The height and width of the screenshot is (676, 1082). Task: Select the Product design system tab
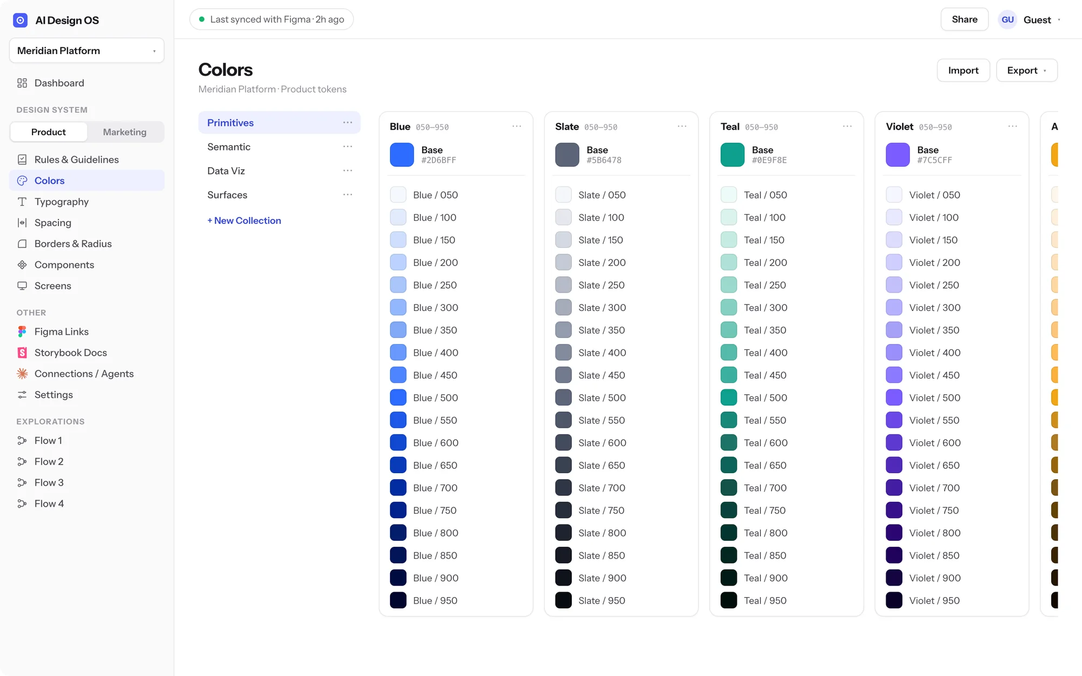point(49,132)
